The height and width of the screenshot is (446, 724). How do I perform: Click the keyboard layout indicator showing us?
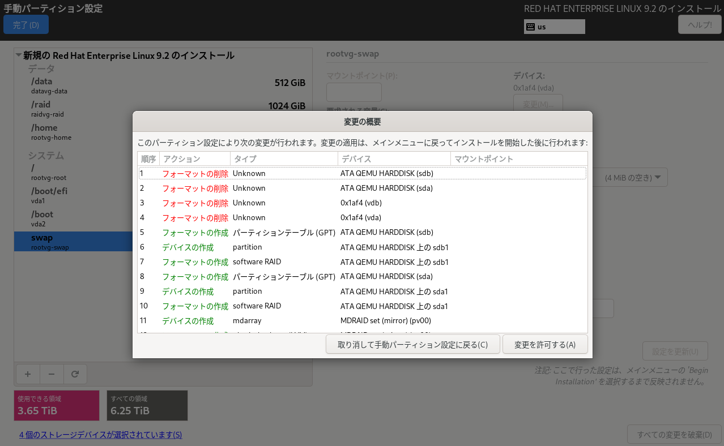tap(554, 26)
